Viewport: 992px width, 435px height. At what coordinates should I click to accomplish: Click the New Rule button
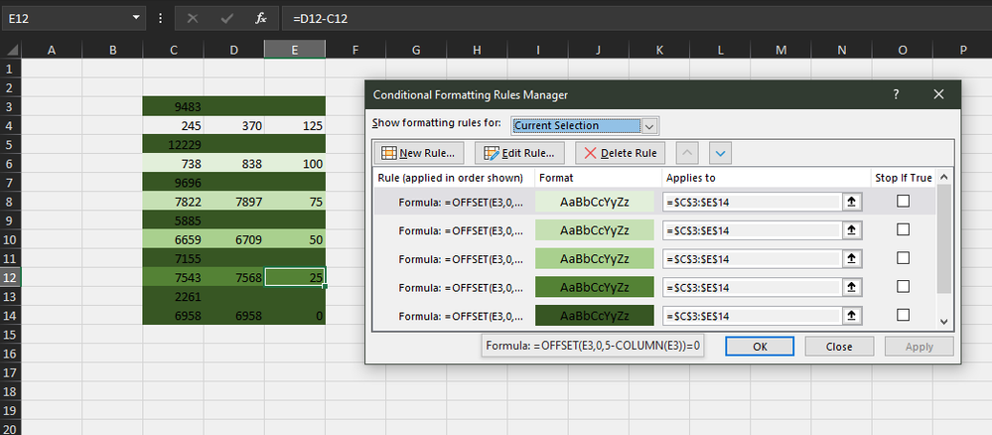pos(419,153)
